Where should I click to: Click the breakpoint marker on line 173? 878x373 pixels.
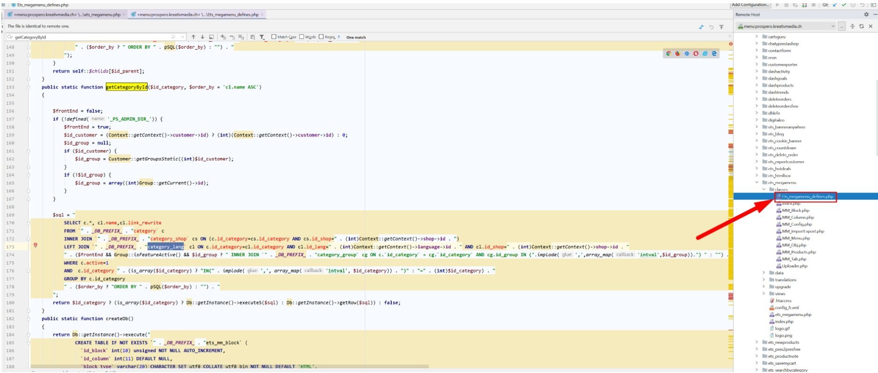(35, 245)
